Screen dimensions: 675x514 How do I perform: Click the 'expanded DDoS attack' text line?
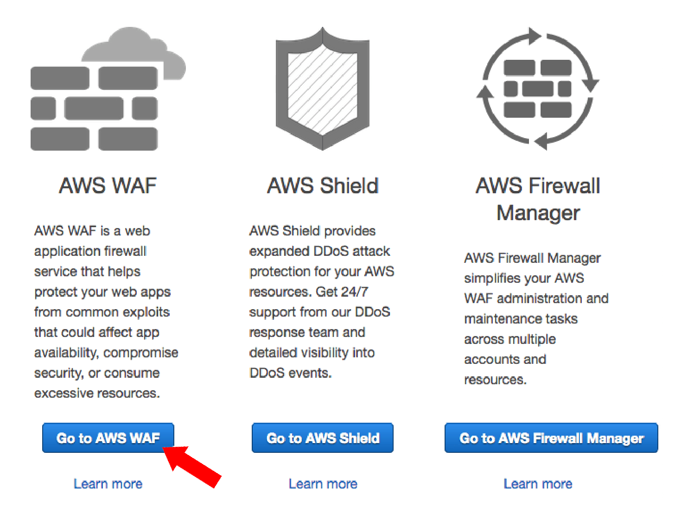319,251
